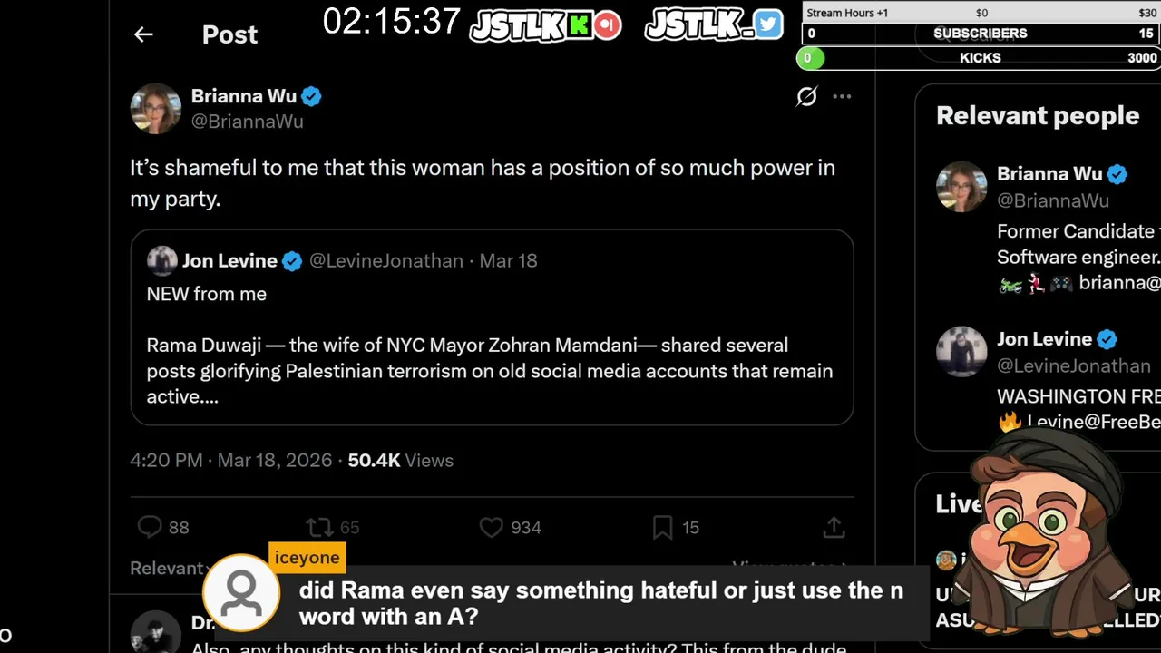The height and width of the screenshot is (653, 1161).
Task: Open Brianna Wu's profile avatar on post
Action: [156, 109]
